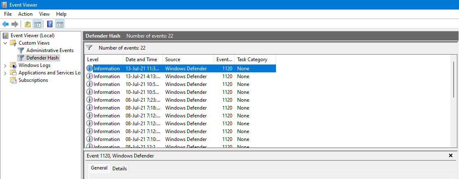The image size is (459, 179).
Task: Close the event preview pane with X
Action: pyautogui.click(x=451, y=155)
